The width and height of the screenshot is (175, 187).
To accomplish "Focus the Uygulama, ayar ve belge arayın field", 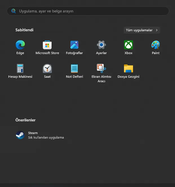I will [88, 11].
